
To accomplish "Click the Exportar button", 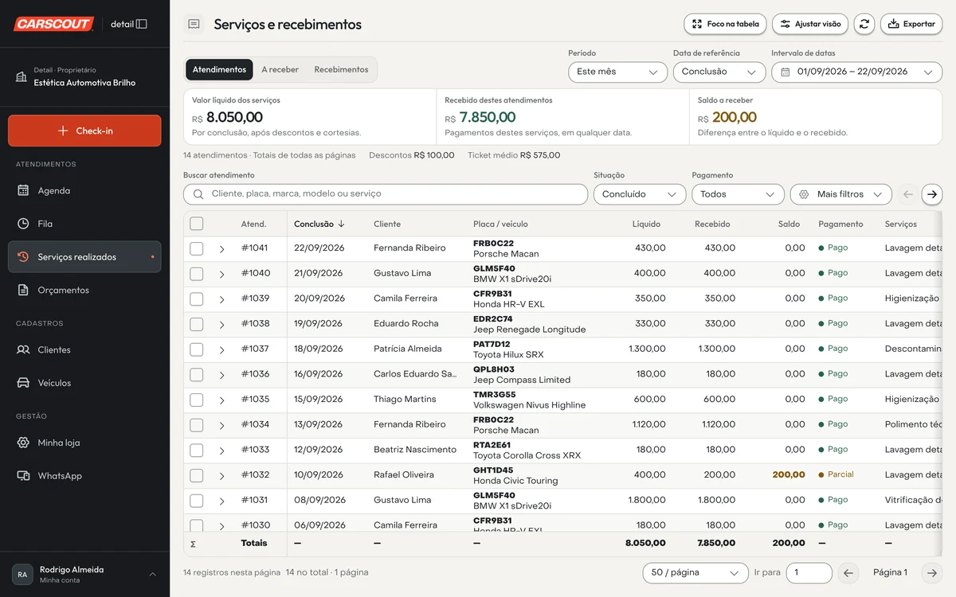I will [x=911, y=24].
